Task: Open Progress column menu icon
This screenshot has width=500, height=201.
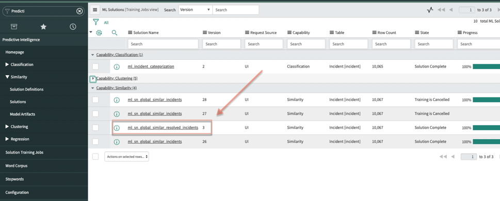Action: pyautogui.click(x=460, y=32)
